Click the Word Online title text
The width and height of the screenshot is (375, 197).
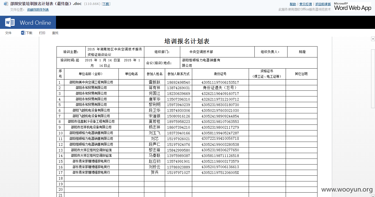pyautogui.click(x=35, y=23)
